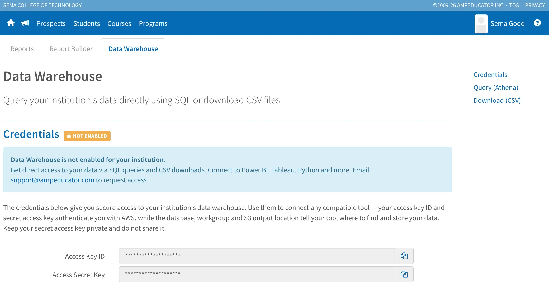This screenshot has width=549, height=284.
Task: Click the 'Access Key ID' label
Action: [x=85, y=256]
